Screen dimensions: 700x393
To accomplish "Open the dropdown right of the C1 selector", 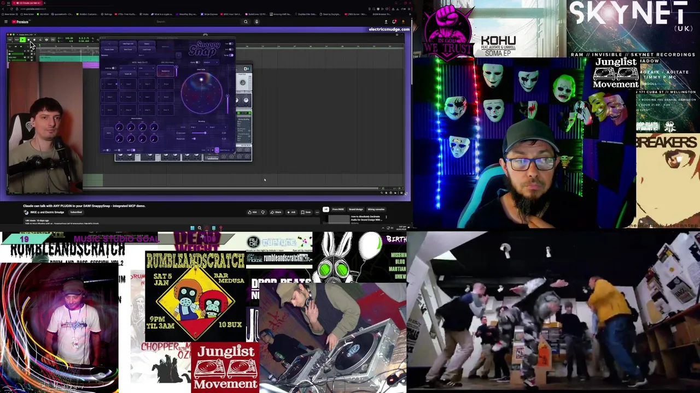I will tap(147, 68).
